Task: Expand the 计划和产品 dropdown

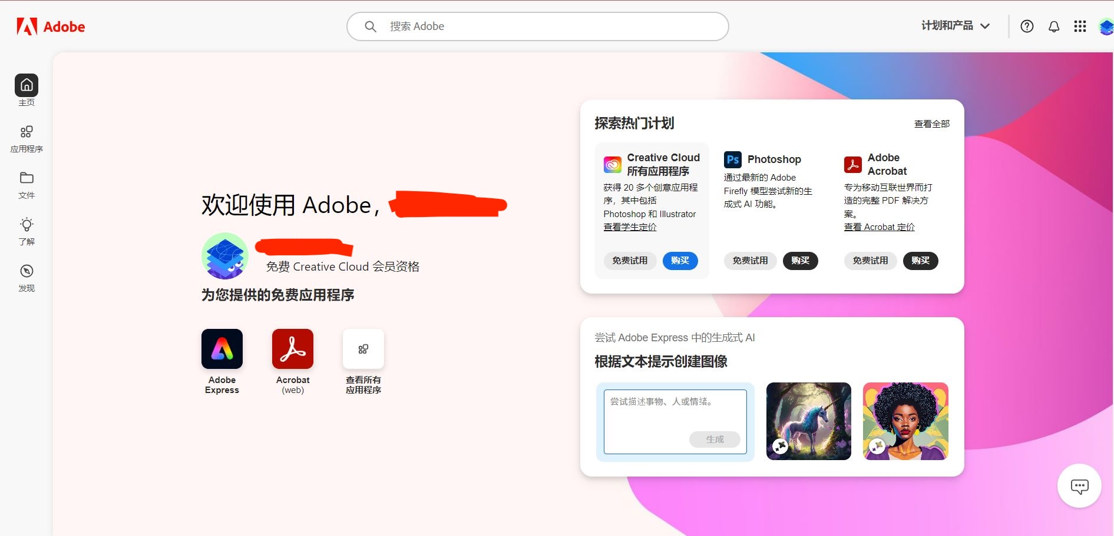Action: [956, 26]
